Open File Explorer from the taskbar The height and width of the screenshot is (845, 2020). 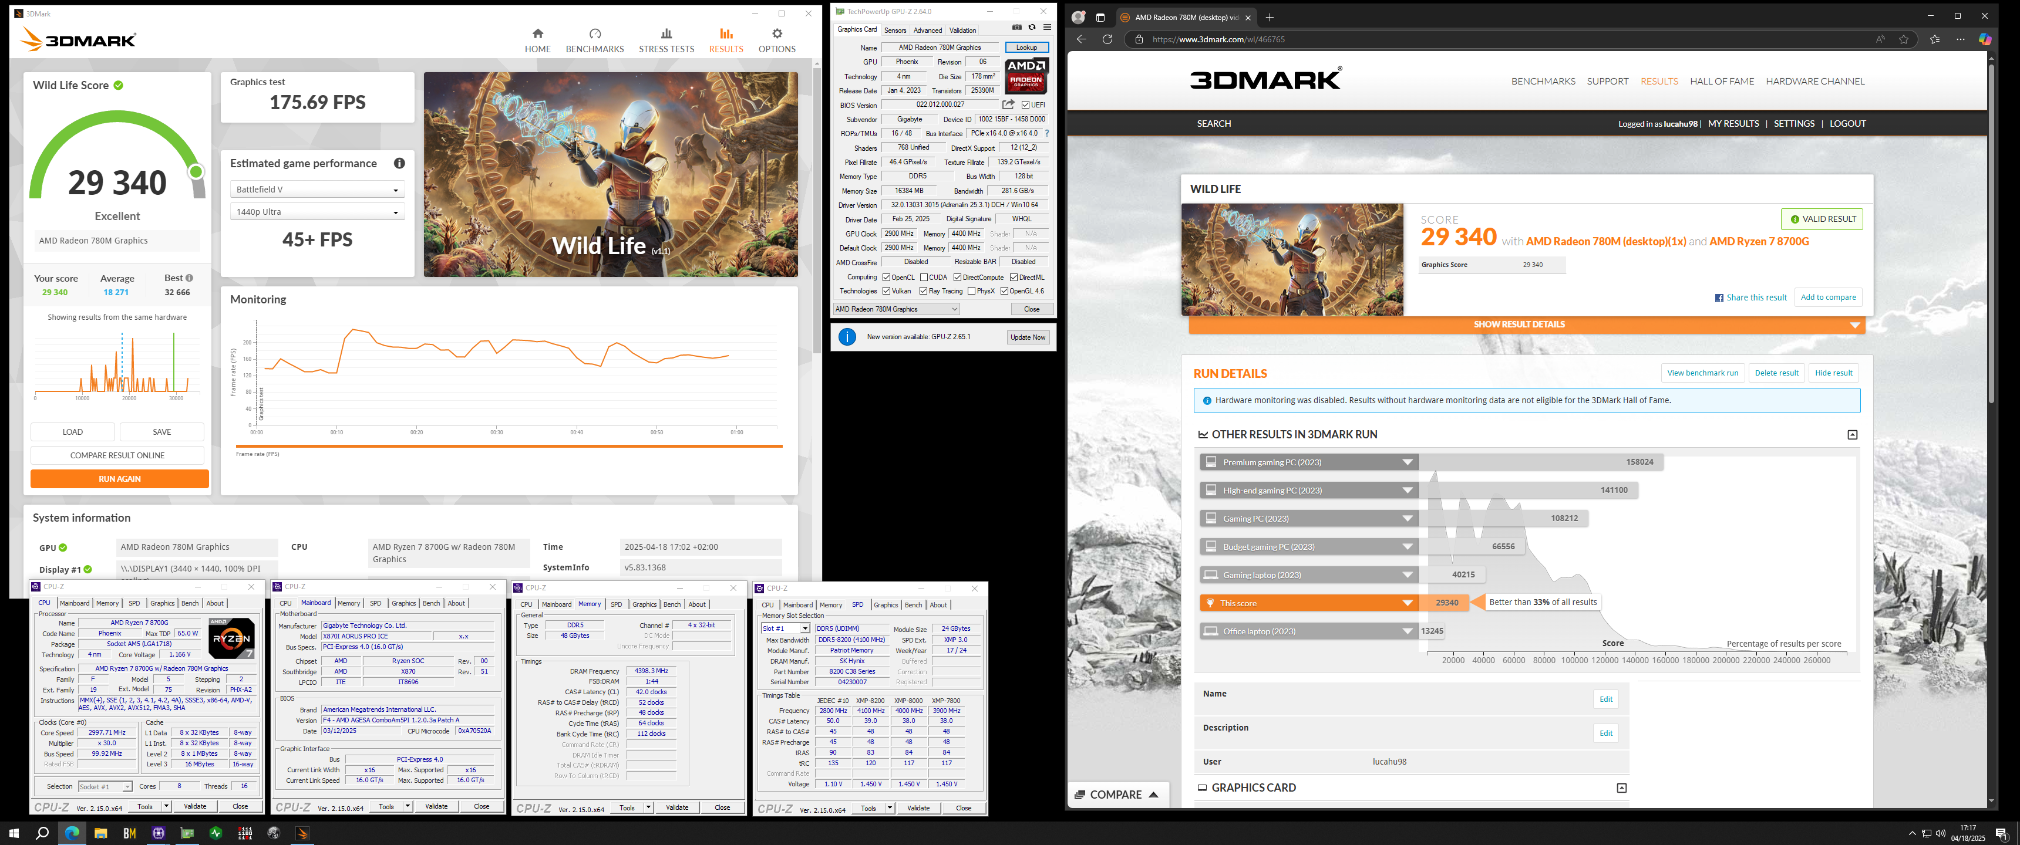(x=100, y=833)
